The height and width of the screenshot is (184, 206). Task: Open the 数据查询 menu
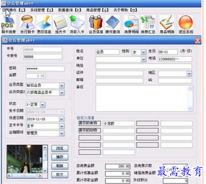coord(70,10)
